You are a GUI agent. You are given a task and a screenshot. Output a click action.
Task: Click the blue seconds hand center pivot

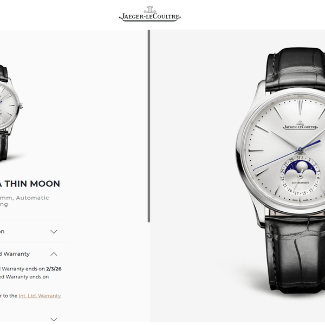coord(300,149)
